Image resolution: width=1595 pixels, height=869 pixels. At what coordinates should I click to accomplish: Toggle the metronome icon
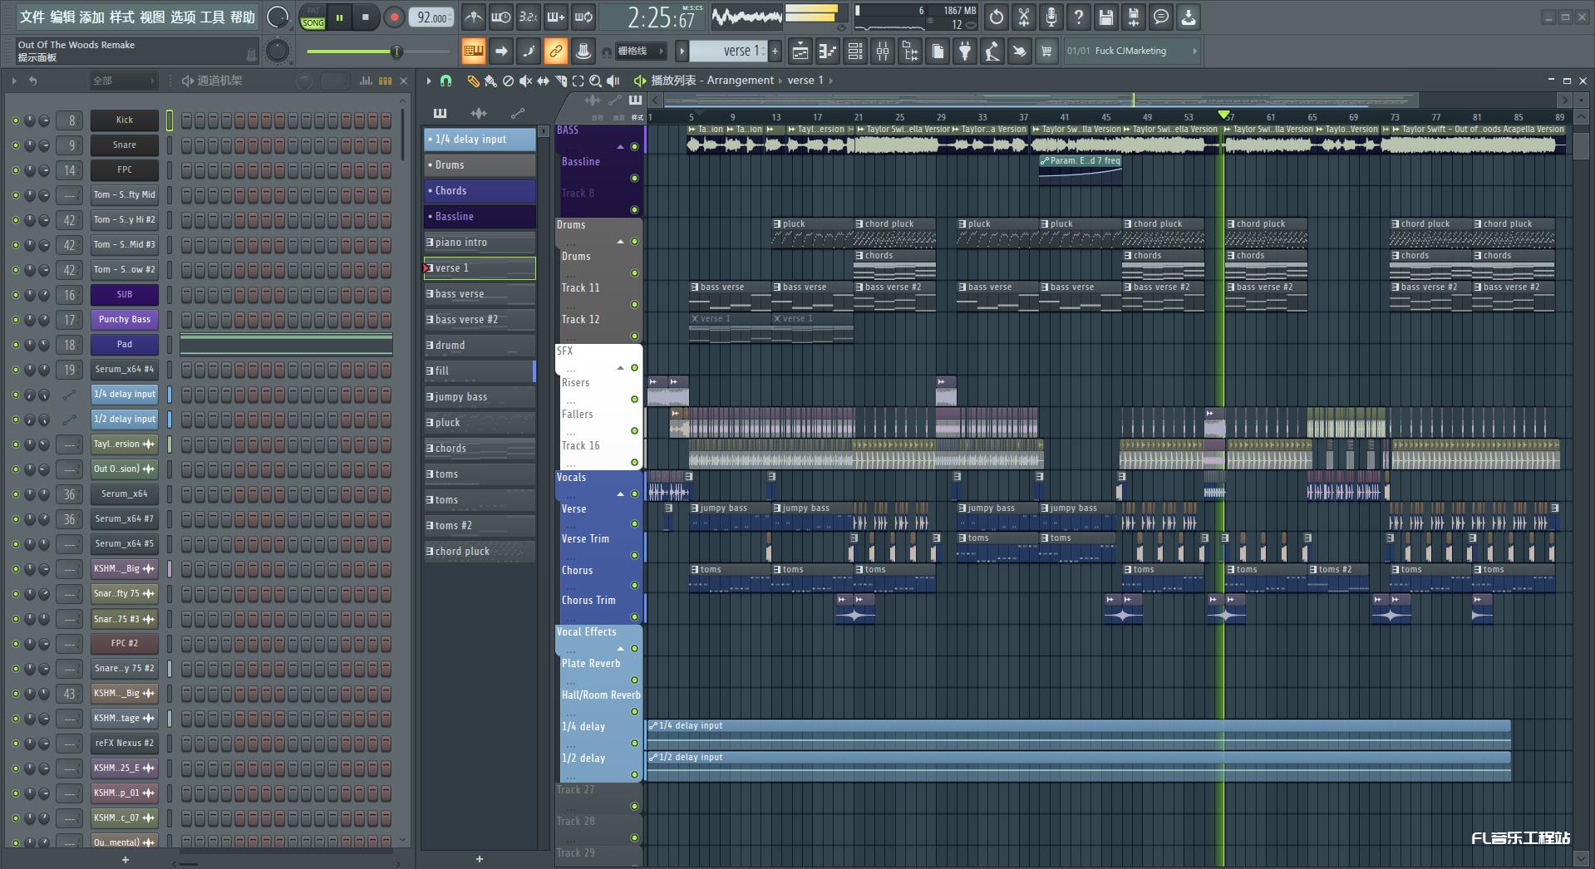click(x=474, y=17)
